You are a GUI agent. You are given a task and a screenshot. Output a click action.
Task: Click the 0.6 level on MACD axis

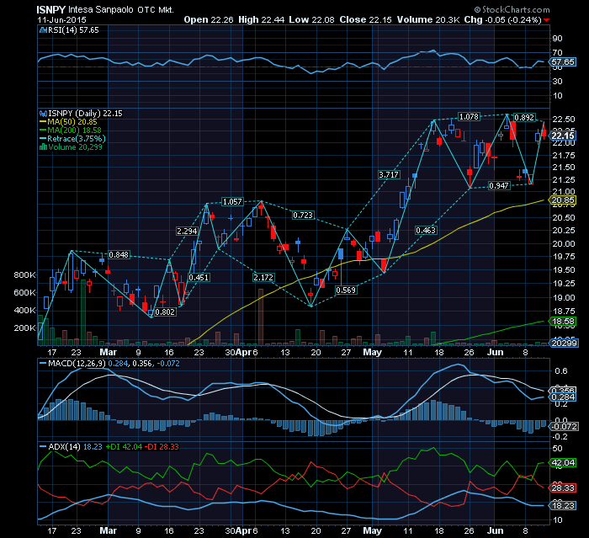point(561,371)
